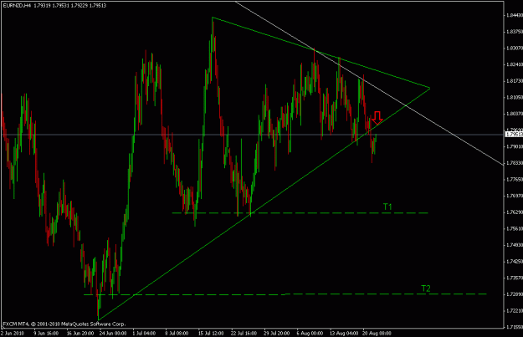Image resolution: width=523 pixels, height=337 pixels.
Task: Click the 29 Jul 20:00 time label
Action: 276,333
